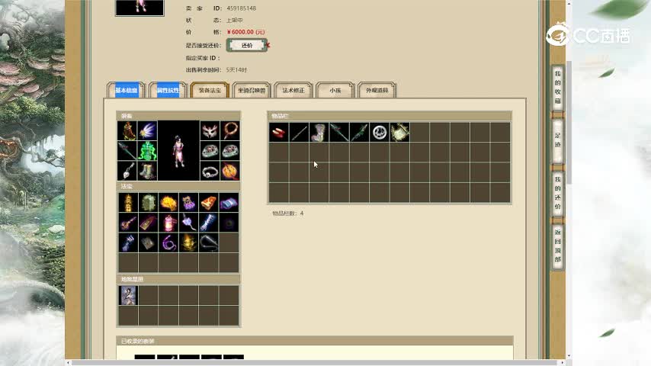
Task: Open 我的收藏 in right sidebar
Action: coord(557,88)
